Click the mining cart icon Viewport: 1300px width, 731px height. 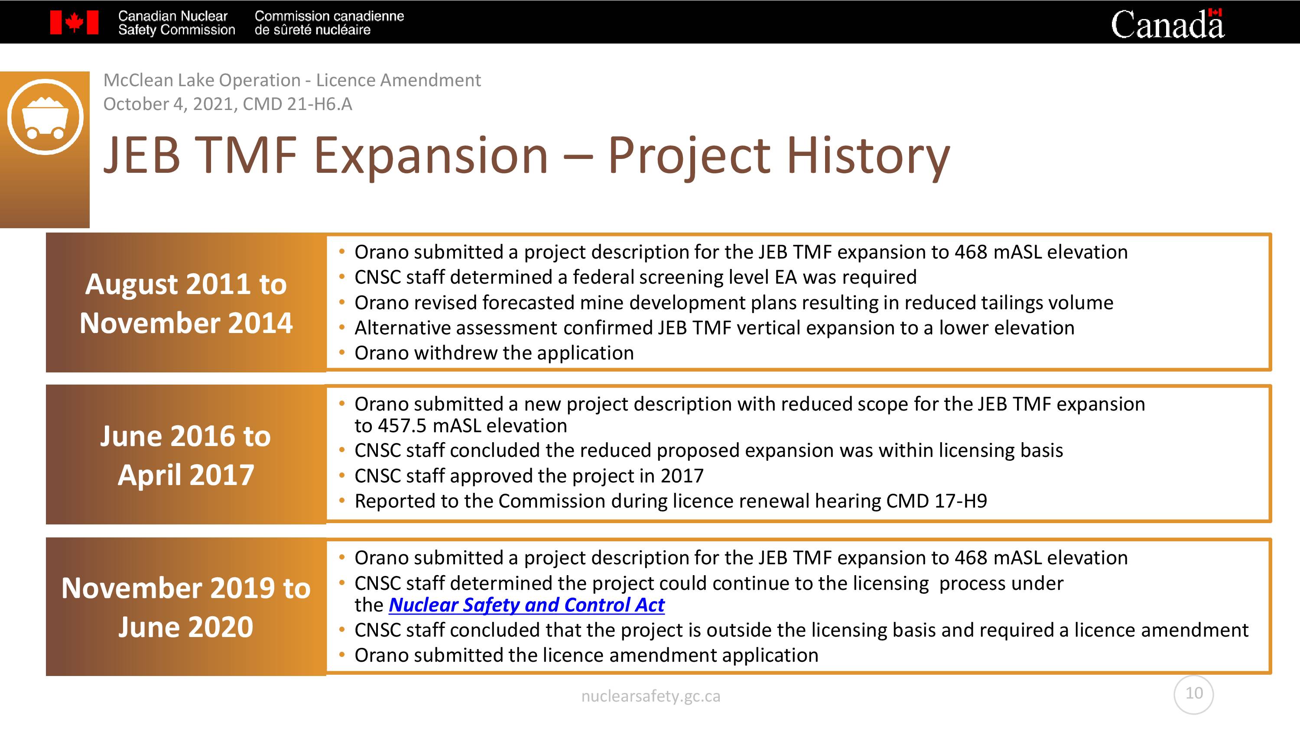tap(45, 117)
